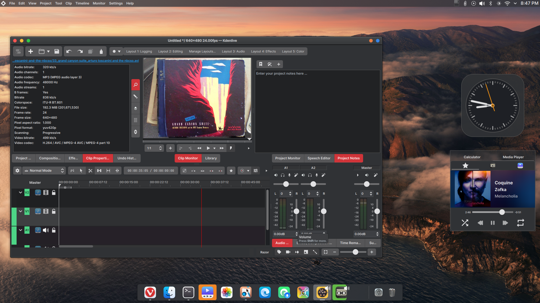
Task: Click the favorite effects star button
Action: coord(231,171)
